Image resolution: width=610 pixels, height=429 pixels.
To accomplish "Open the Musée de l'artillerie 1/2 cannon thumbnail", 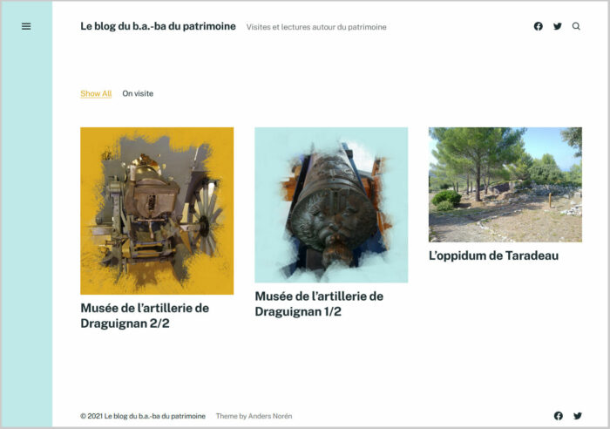I will pyautogui.click(x=331, y=205).
